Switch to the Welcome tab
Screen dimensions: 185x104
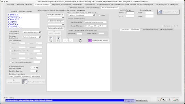click(10, 5)
